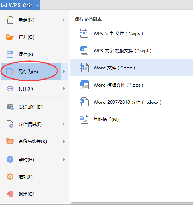Click the red Exit icon
Image resolution: width=193 pixels, height=205 pixels.
(x=10, y=194)
